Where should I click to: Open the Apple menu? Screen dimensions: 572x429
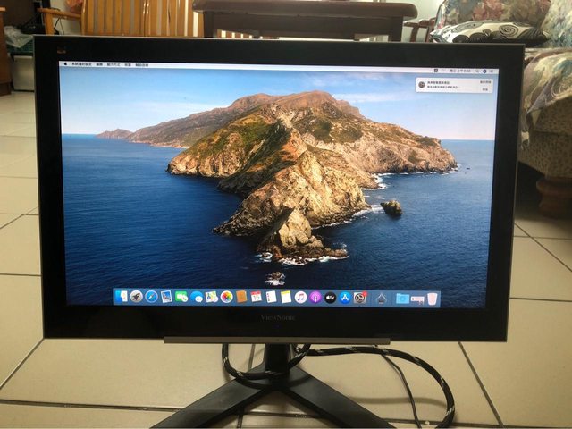(x=64, y=65)
